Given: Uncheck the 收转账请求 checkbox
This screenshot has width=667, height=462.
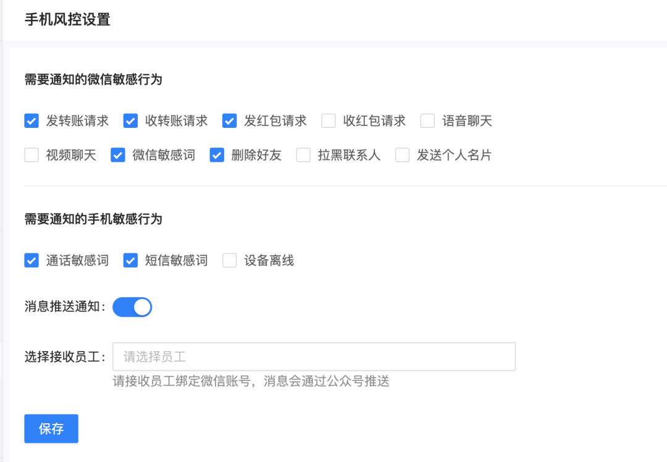Looking at the screenshot, I should click(x=130, y=120).
